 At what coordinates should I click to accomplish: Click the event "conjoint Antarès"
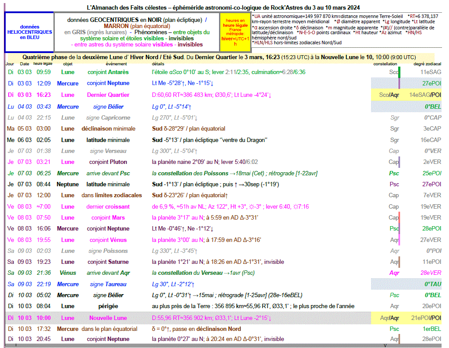pos(108,72)
